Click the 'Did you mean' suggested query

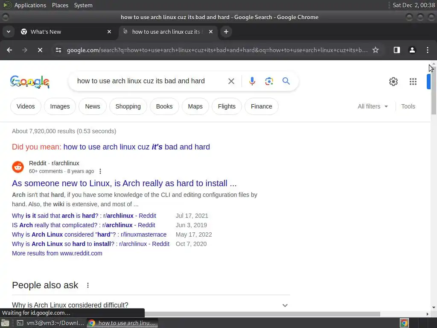(137, 147)
